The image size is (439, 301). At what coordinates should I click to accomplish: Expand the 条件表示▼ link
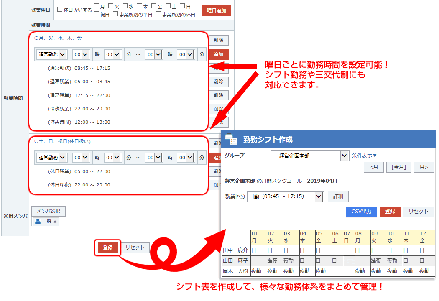pyautogui.click(x=365, y=156)
